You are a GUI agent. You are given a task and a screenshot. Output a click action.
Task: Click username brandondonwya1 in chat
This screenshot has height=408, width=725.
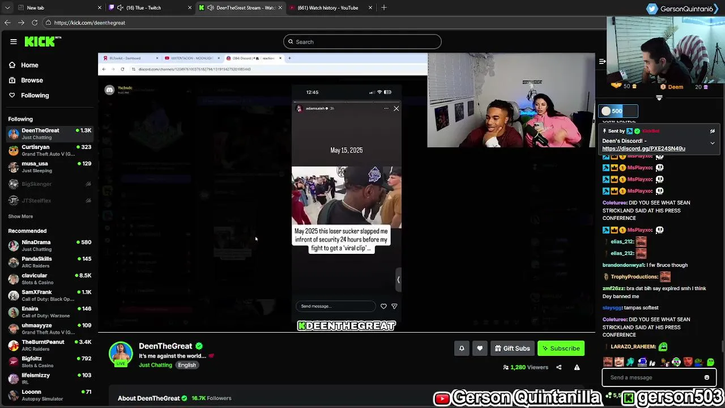[x=624, y=265]
